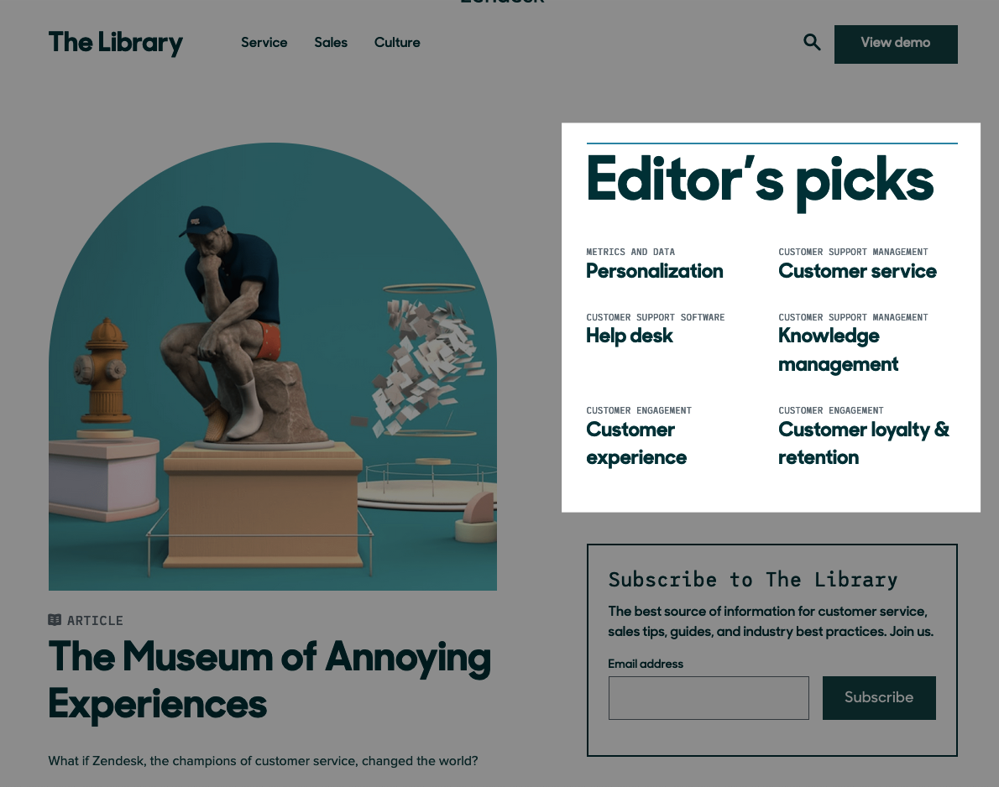Click the article book icon
Viewport: 999px width, 787px height.
click(x=55, y=619)
